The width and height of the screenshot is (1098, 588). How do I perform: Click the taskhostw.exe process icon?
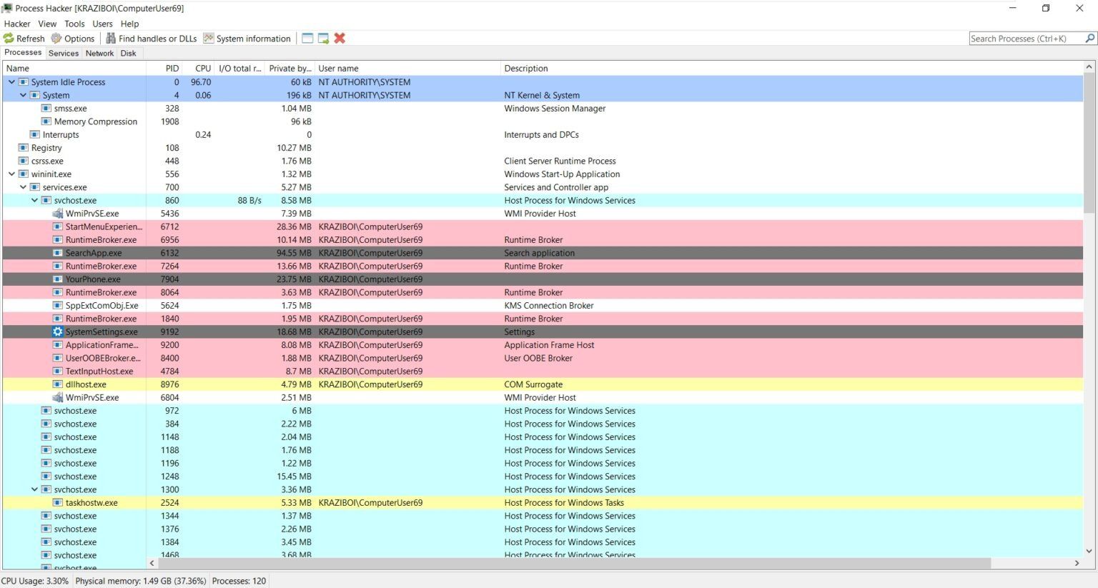(x=58, y=502)
